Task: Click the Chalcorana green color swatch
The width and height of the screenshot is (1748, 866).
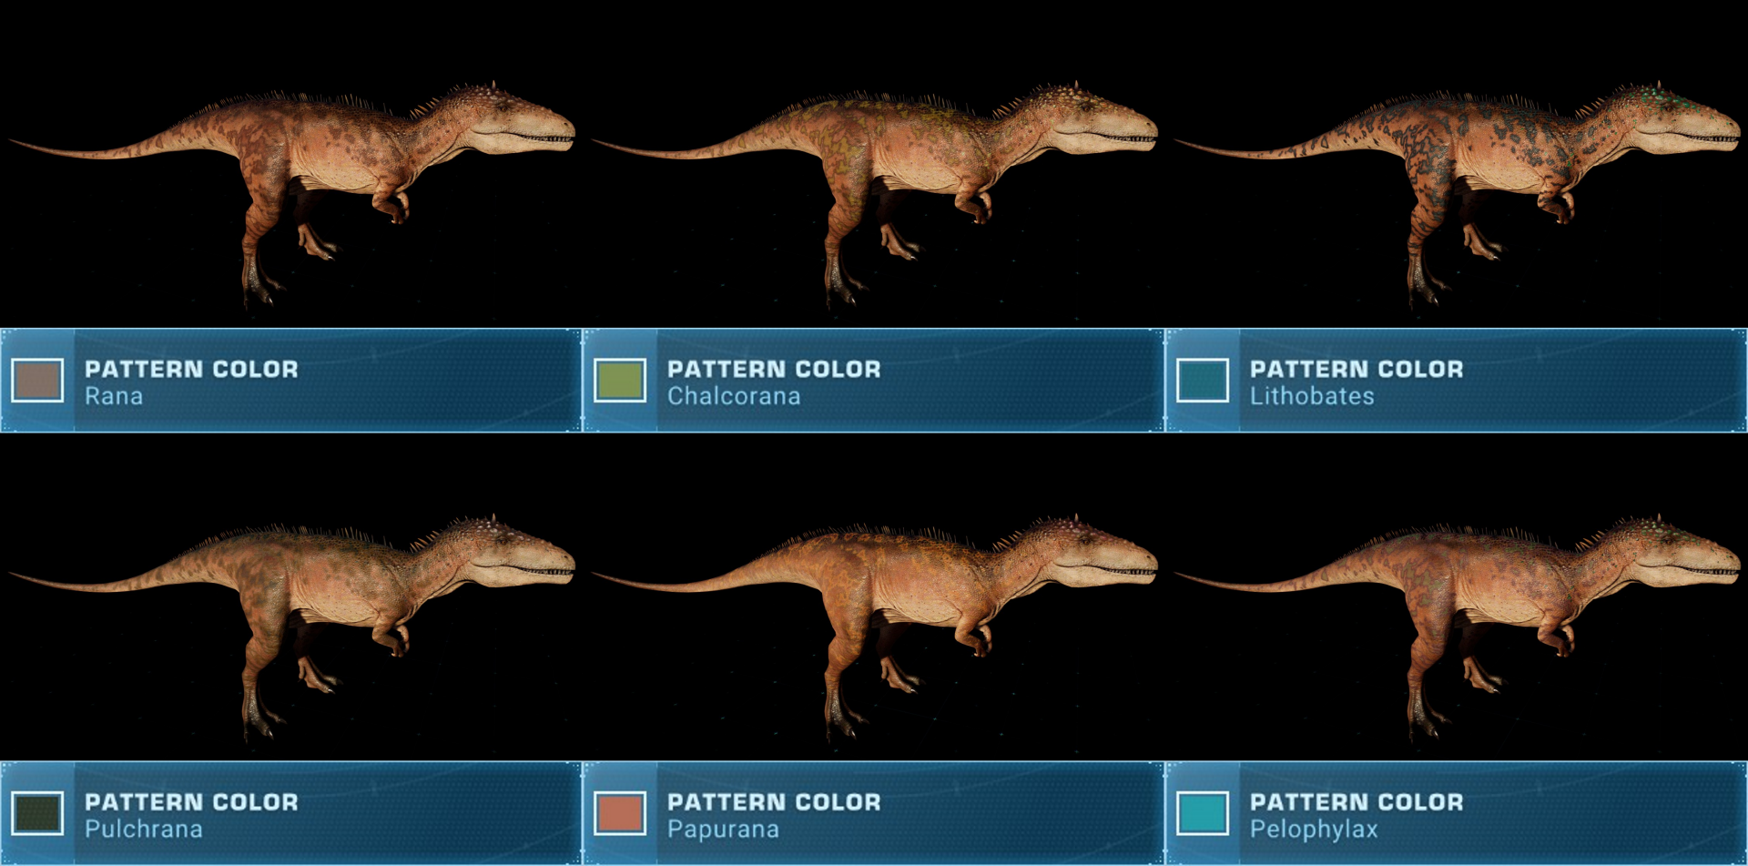Action: 620,381
